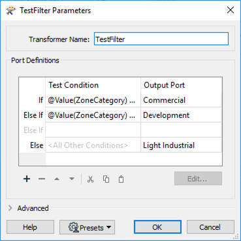
Task: Open Help for TestFilter
Action: 30,227
